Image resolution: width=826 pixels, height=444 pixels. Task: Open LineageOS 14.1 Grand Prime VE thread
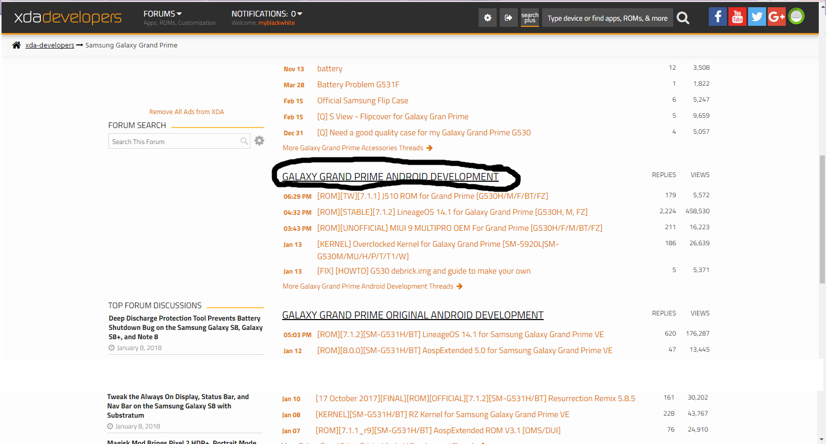[460, 335]
